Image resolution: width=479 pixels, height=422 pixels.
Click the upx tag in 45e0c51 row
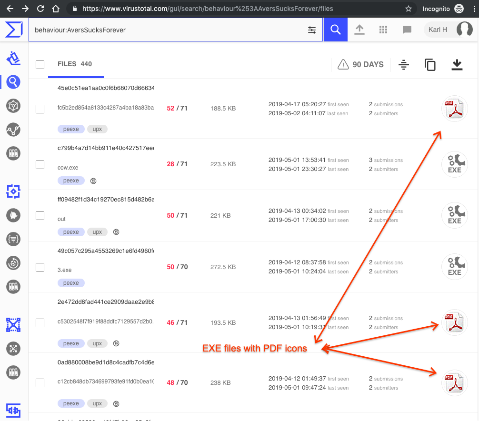pos(97,129)
